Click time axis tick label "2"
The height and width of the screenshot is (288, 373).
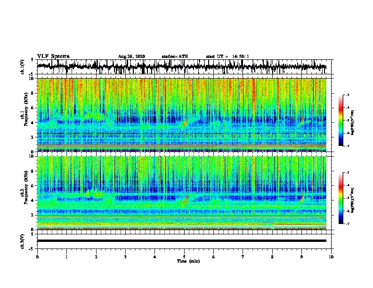click(x=96, y=257)
